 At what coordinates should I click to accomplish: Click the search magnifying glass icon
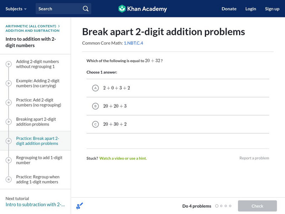point(85,9)
